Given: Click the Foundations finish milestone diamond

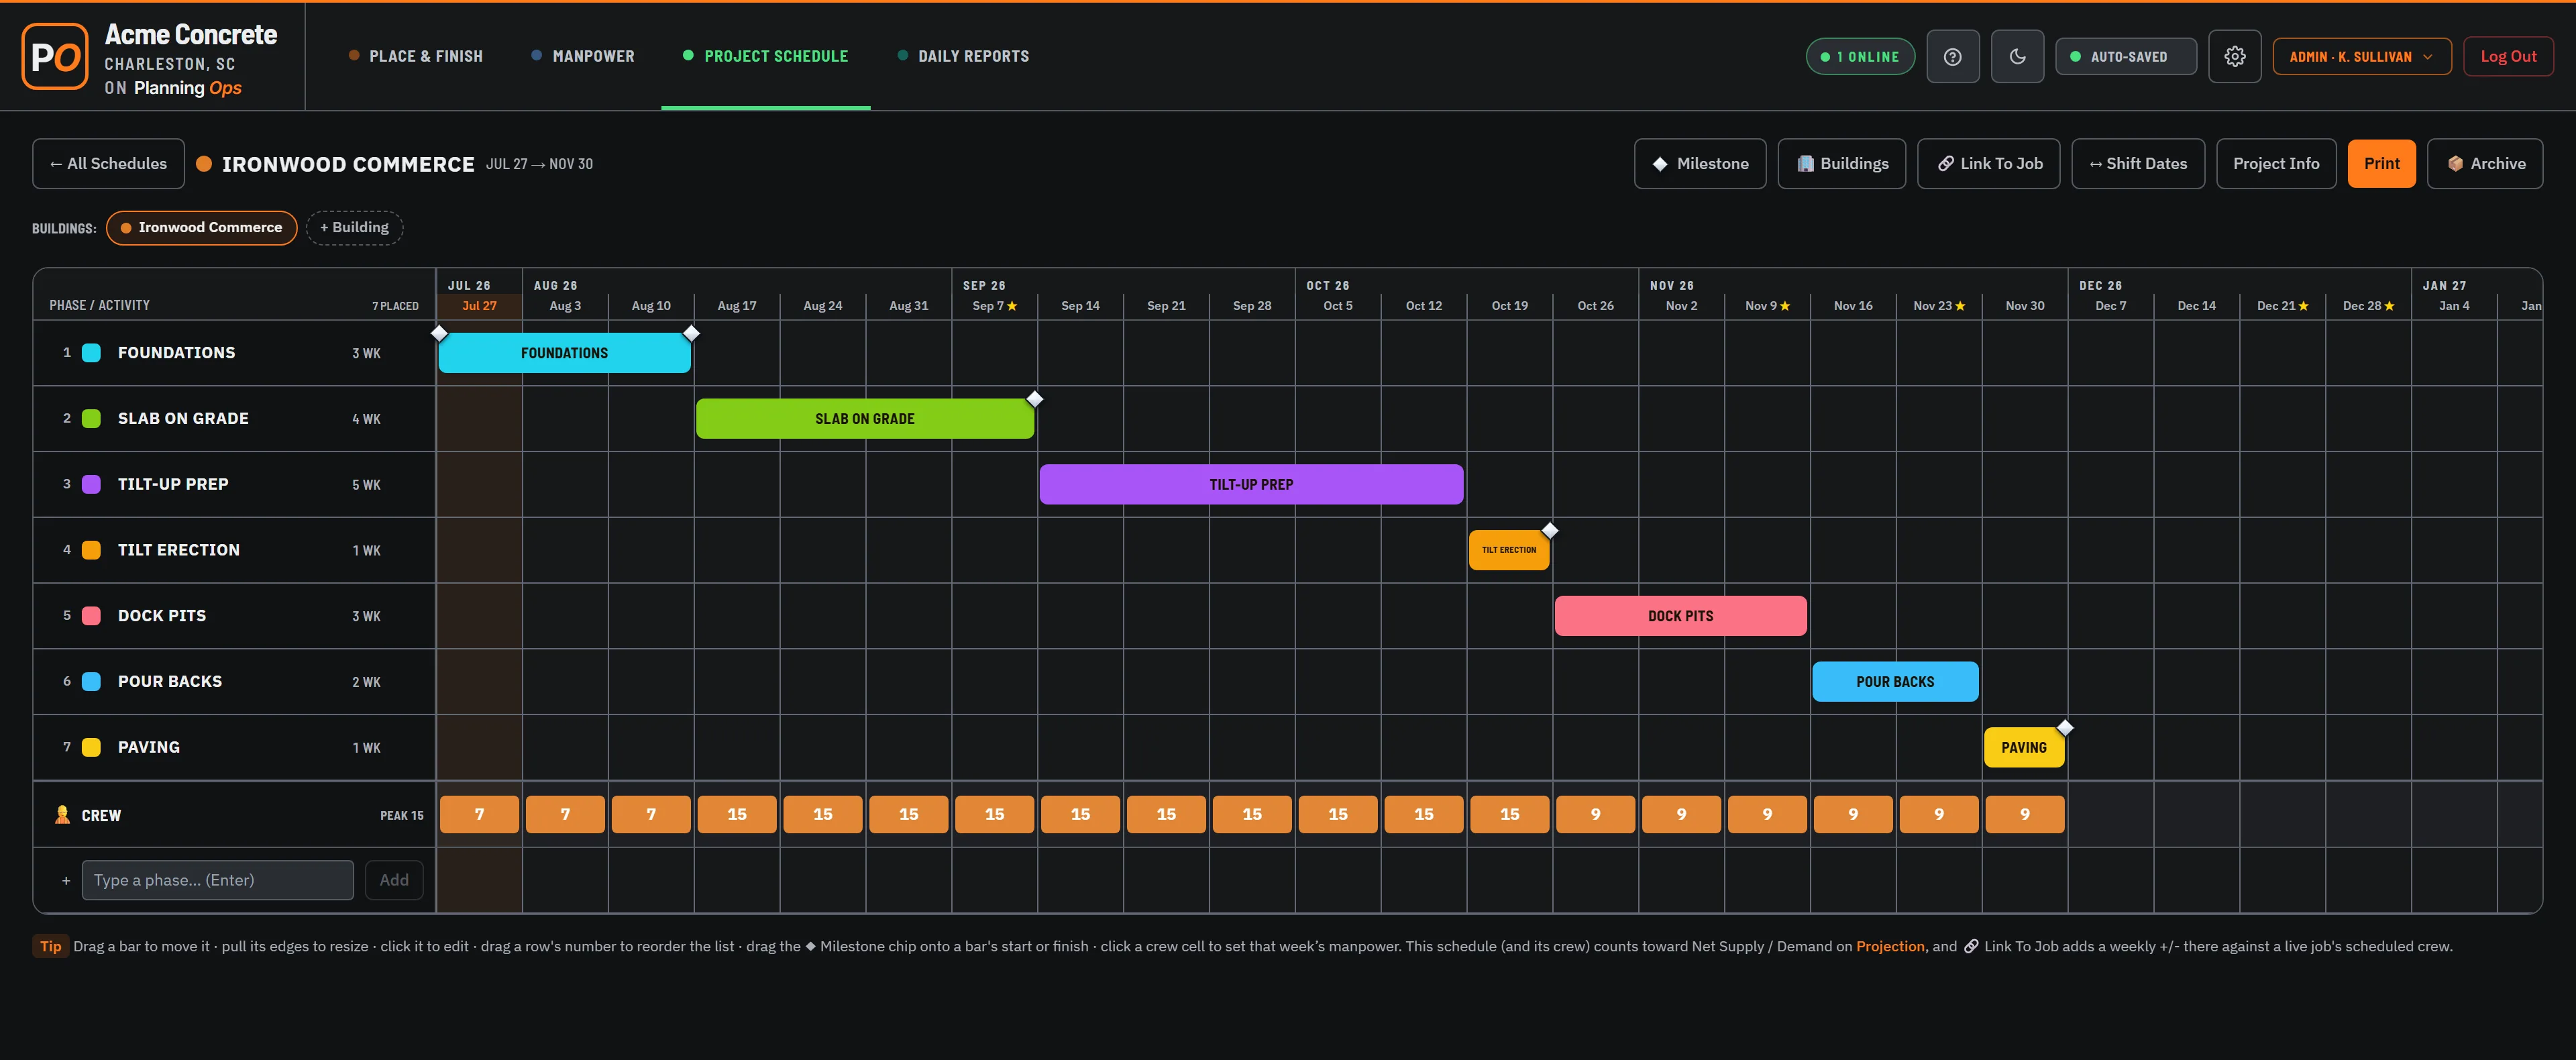Looking at the screenshot, I should point(691,333).
